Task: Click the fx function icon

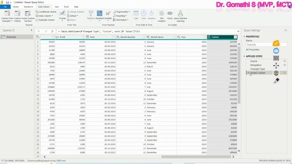Action: click(x=52, y=31)
